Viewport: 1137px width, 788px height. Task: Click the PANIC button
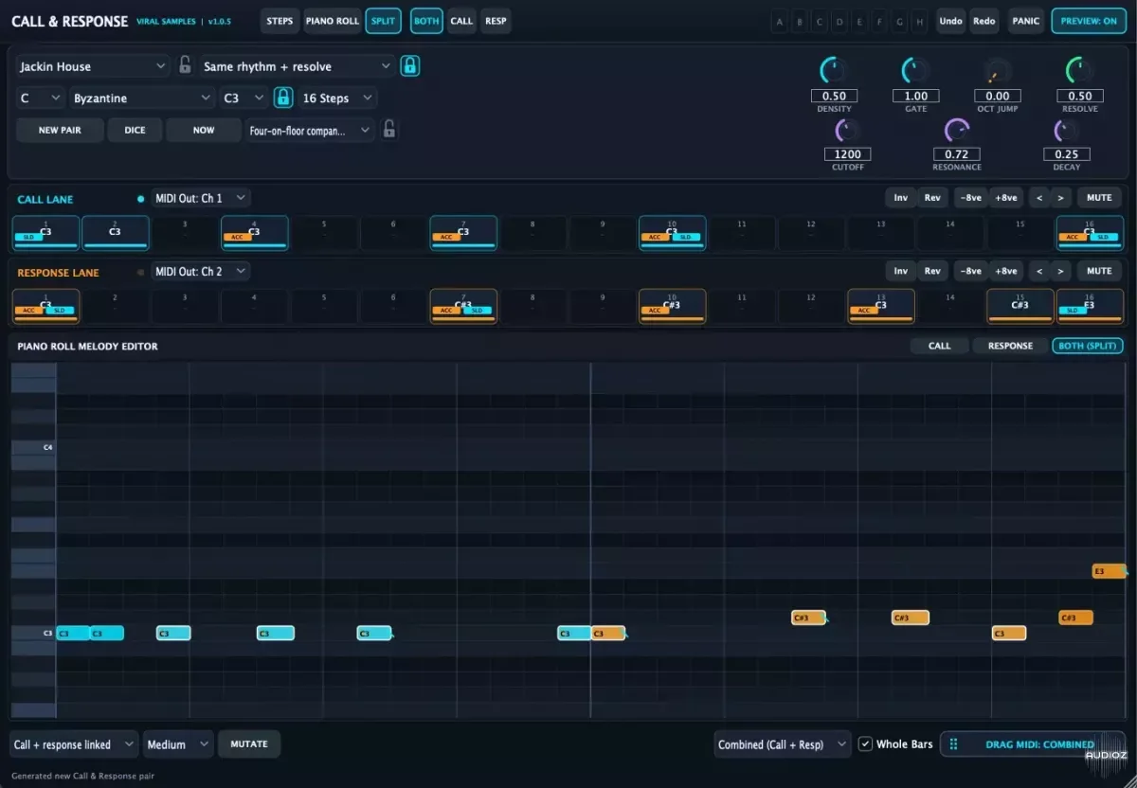pos(1025,21)
